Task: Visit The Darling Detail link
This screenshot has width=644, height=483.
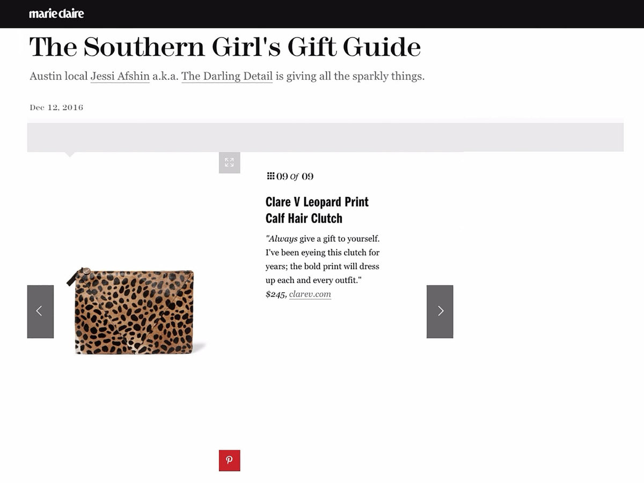Action: [227, 76]
